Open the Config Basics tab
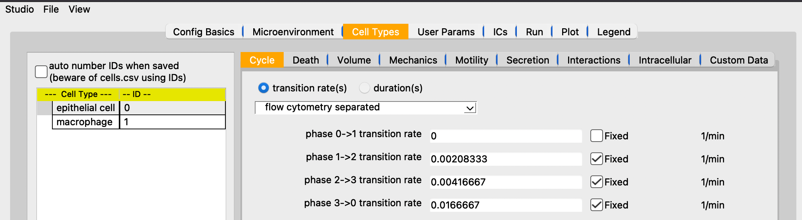802x220 pixels. [204, 32]
